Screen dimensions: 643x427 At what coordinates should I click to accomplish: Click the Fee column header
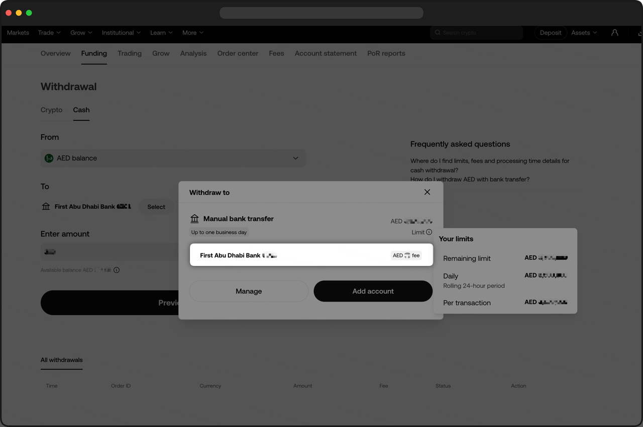pos(384,386)
